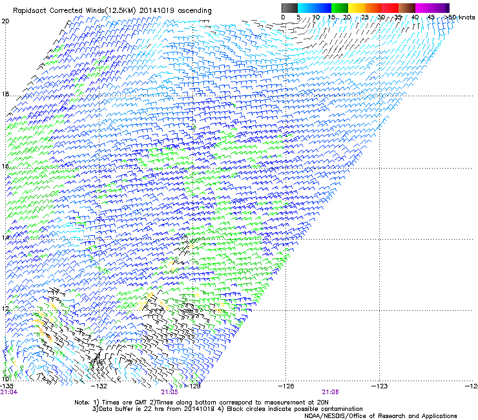Click latitude label '18' on left axis
The width and height of the screenshot is (478, 420).
click(x=5, y=94)
